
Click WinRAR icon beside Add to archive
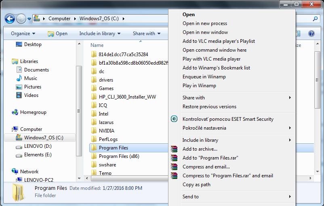pos(174,149)
